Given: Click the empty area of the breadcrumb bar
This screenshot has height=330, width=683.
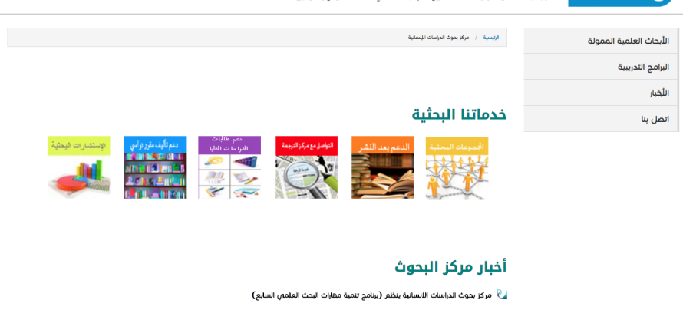Looking at the screenshot, I should click(192, 38).
